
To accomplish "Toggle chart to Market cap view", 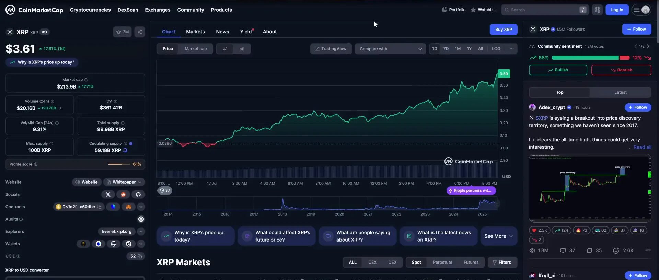I will pyautogui.click(x=196, y=49).
